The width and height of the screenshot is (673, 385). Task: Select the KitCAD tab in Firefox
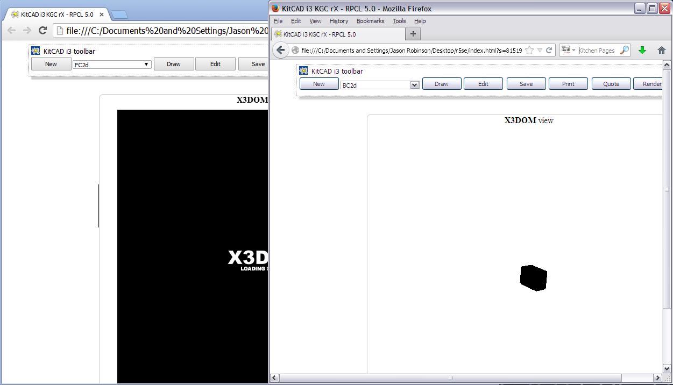tap(338, 34)
